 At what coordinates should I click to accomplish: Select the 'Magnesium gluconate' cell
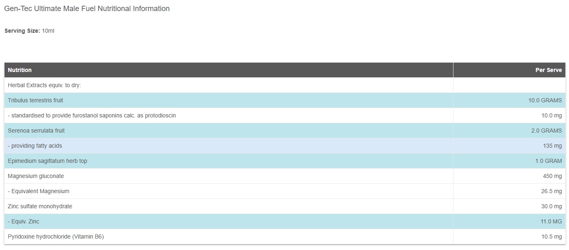tap(229, 176)
